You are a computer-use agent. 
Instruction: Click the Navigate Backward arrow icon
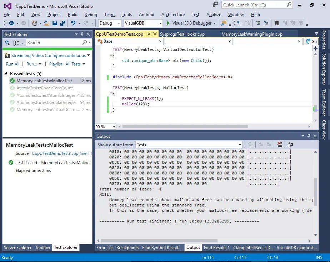coord(11,23)
